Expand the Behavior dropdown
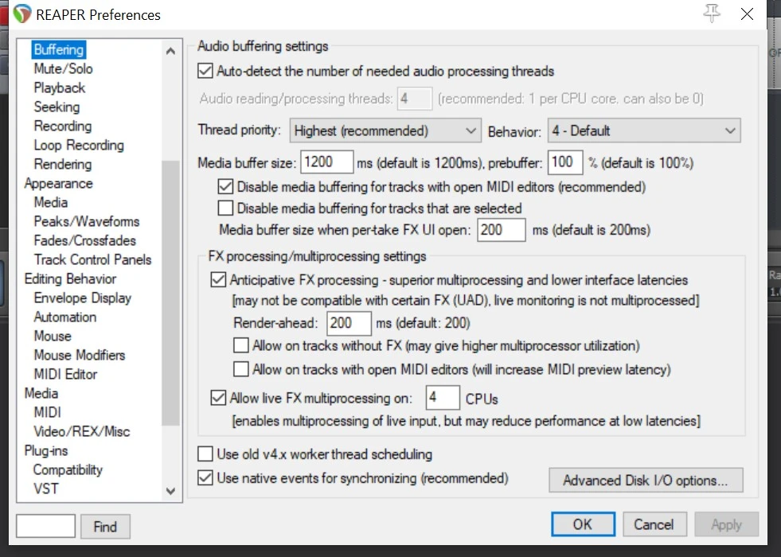The image size is (781, 557). click(643, 130)
